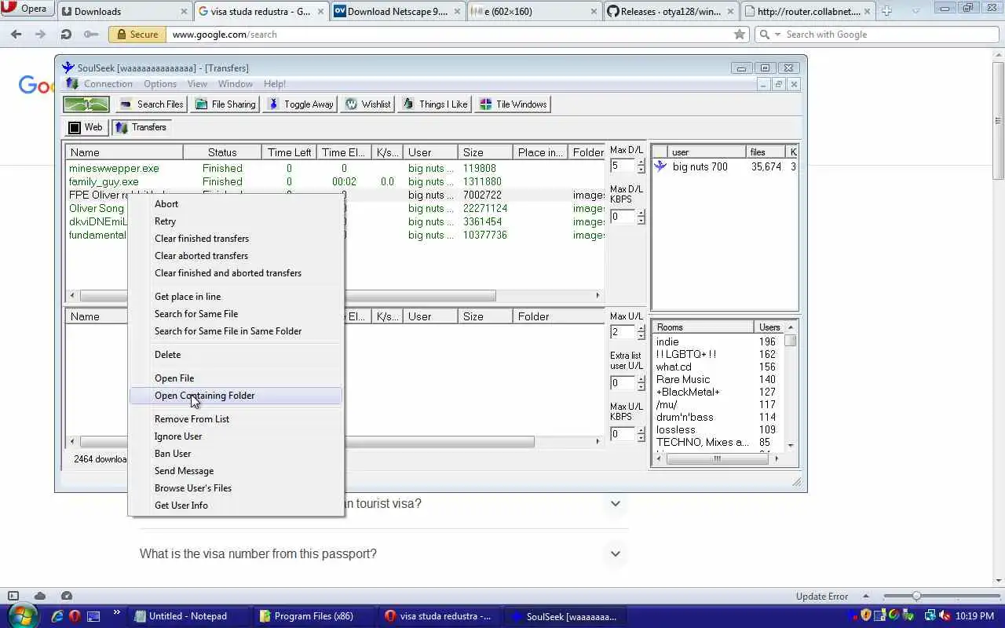Choose Abort from context menu

tap(236, 204)
